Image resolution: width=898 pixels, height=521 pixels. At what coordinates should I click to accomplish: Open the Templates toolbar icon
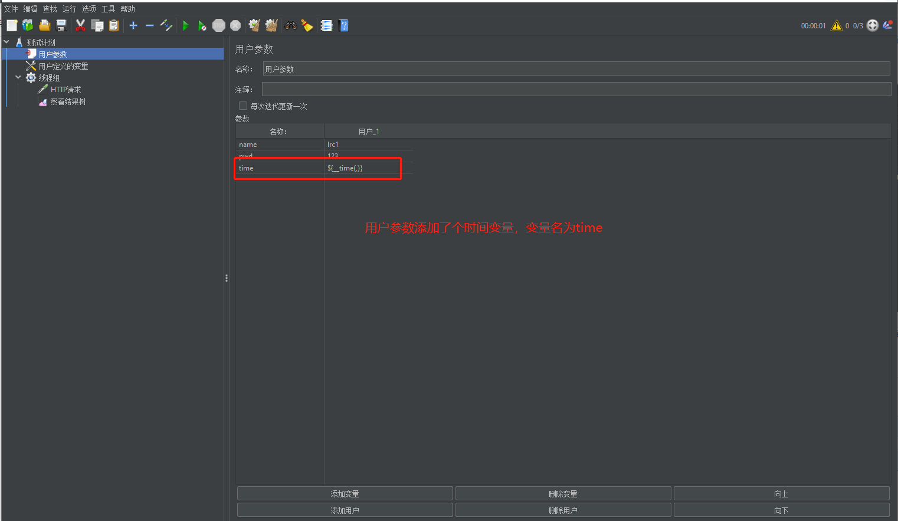click(x=28, y=25)
